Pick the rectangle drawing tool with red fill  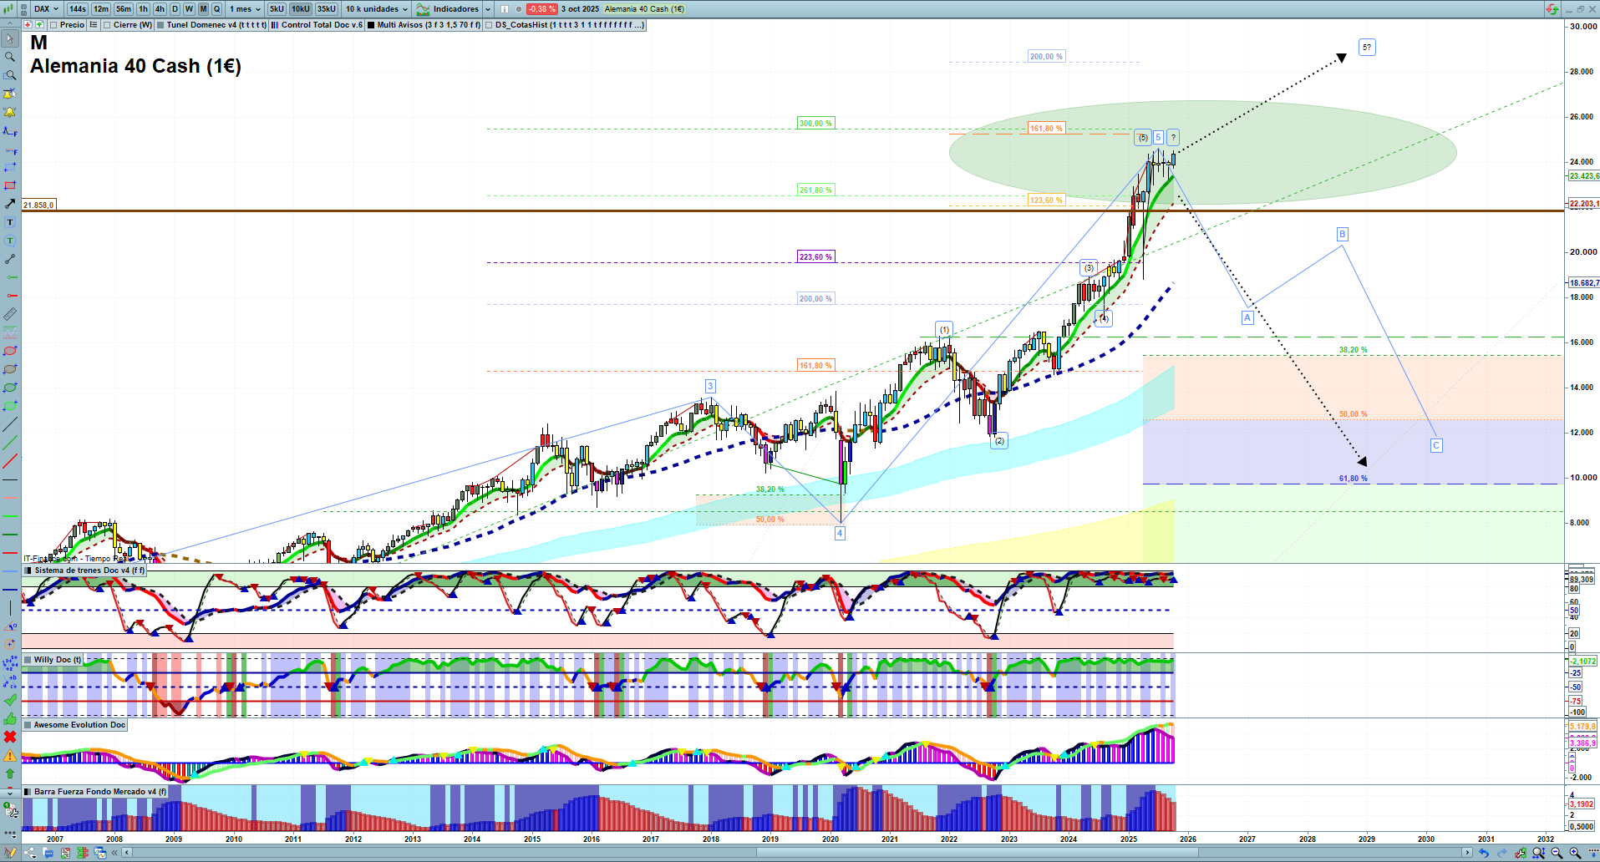coord(10,185)
